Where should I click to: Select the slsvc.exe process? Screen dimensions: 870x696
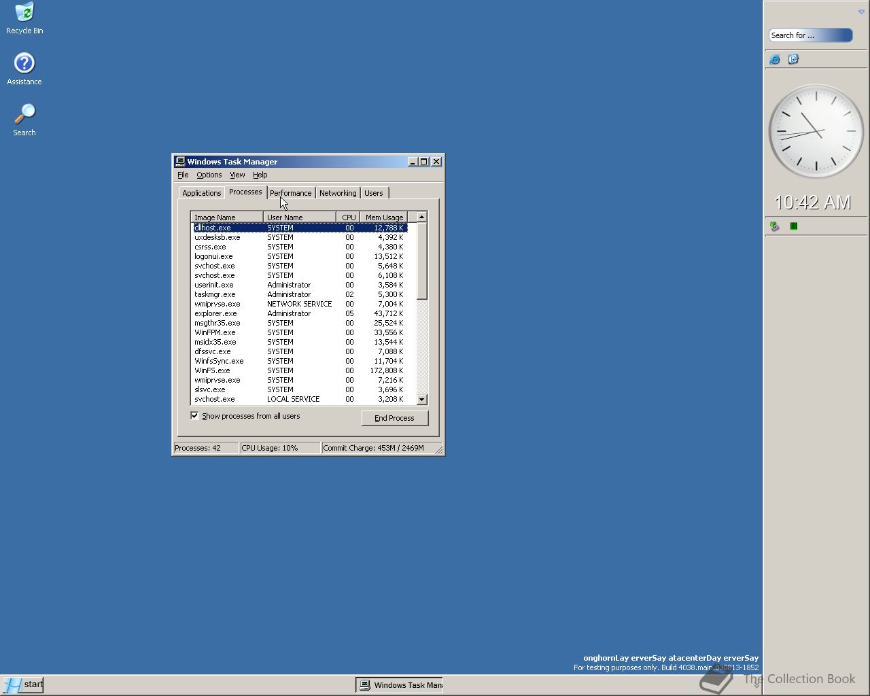click(x=299, y=389)
